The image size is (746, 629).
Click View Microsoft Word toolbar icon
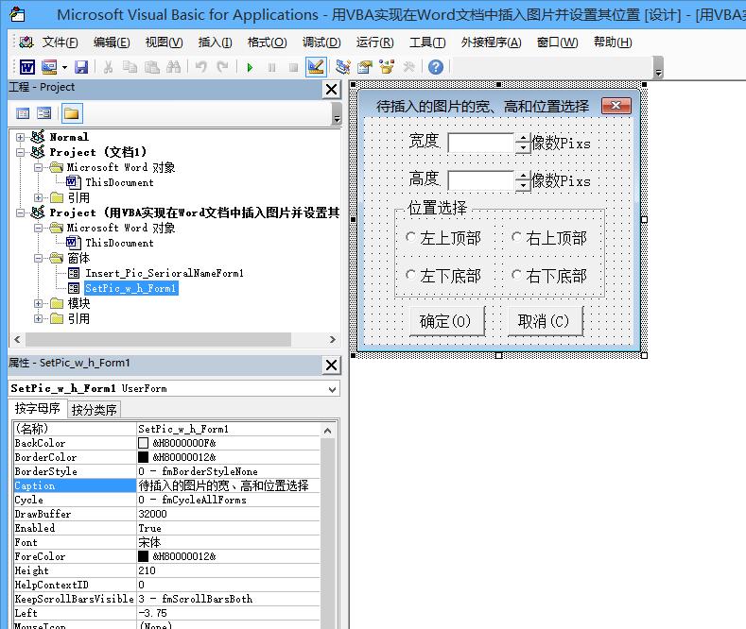click(x=27, y=67)
